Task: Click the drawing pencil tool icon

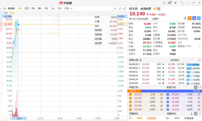Action: [115, 9]
